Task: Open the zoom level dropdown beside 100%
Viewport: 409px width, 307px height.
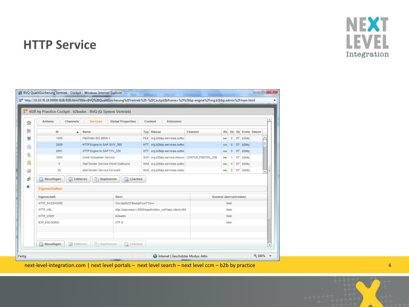Action: 270,256
